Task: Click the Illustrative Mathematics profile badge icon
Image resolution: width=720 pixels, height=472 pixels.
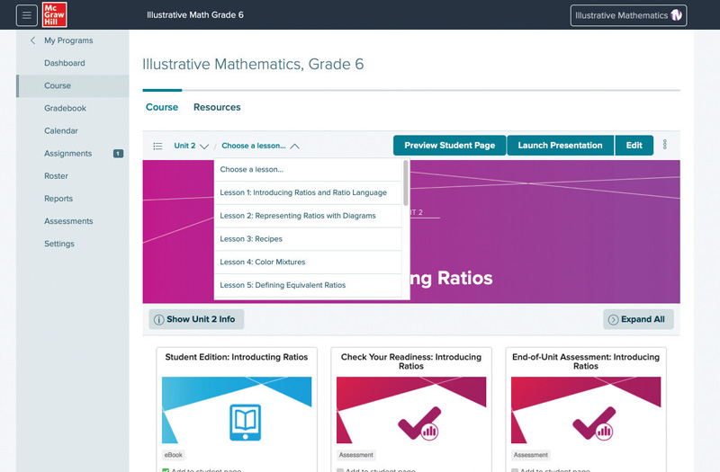Action: point(676,15)
